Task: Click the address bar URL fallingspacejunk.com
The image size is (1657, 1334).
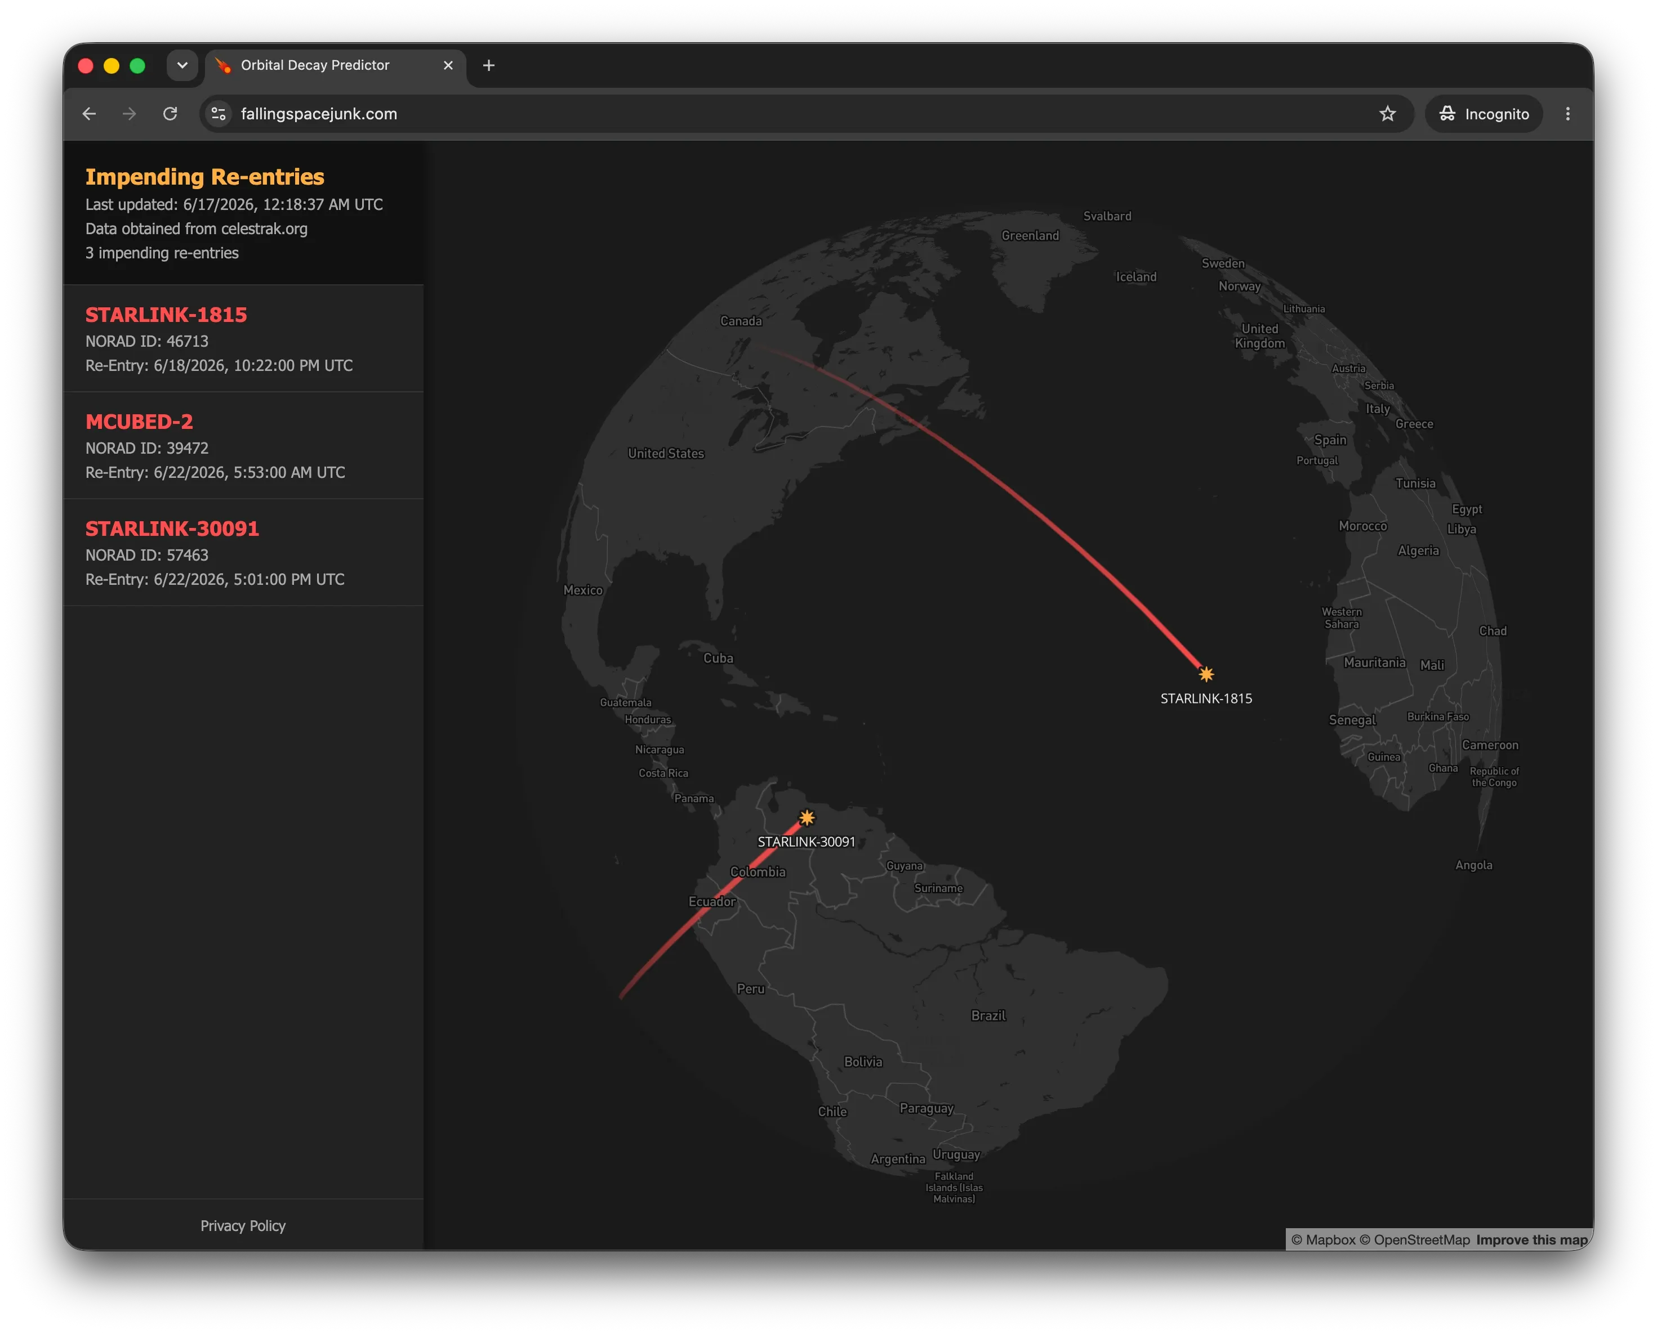Action: click(319, 114)
